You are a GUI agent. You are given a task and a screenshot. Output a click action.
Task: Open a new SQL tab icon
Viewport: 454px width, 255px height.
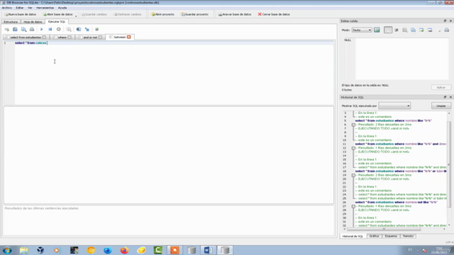(x=6, y=29)
